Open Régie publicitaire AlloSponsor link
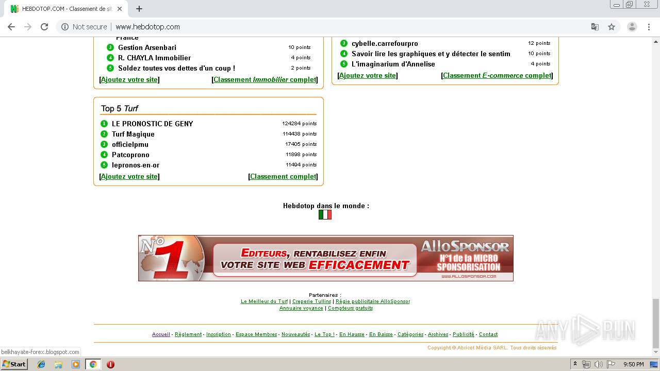 pos(373,301)
